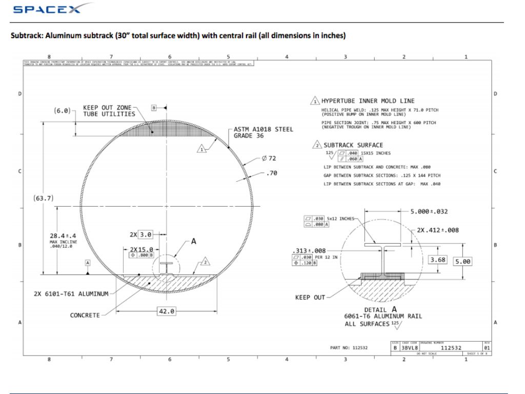Screen dimensions: 525x394
Task: Click the 'HELICAL PIPE WELD' note line
Action: tap(380, 110)
